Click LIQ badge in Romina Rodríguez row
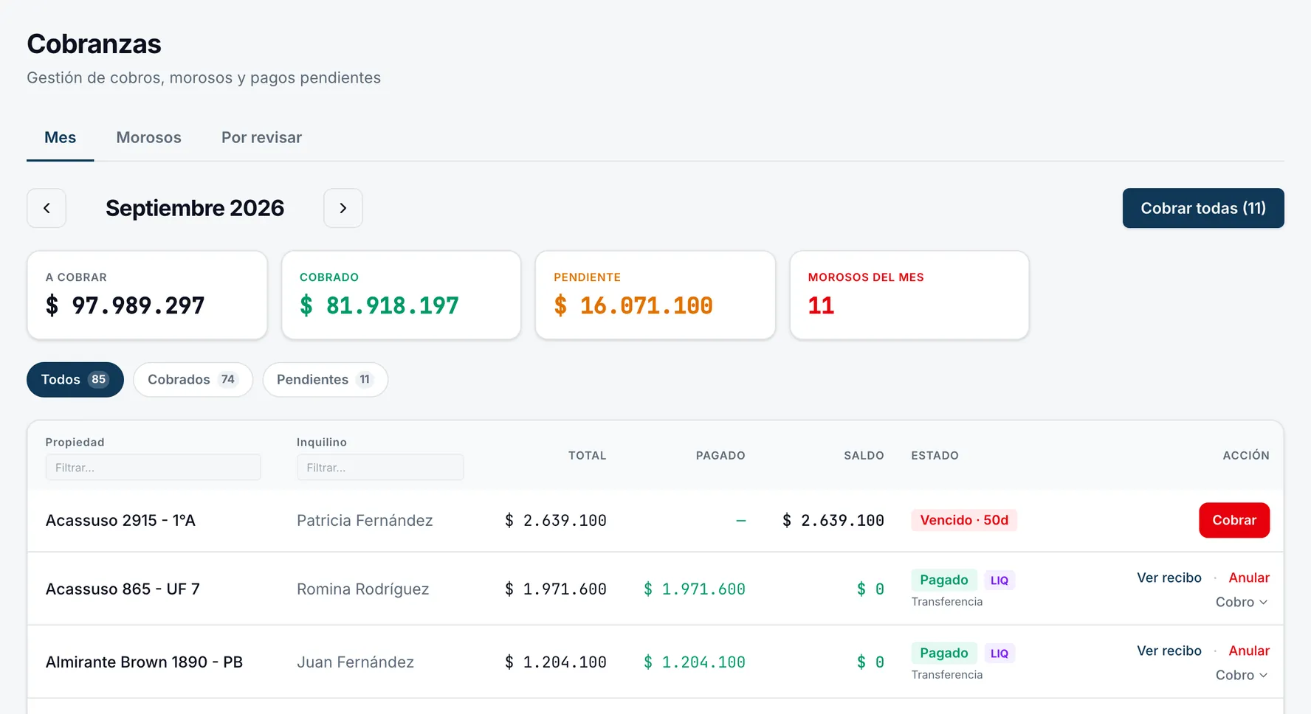The image size is (1311, 714). 999,580
